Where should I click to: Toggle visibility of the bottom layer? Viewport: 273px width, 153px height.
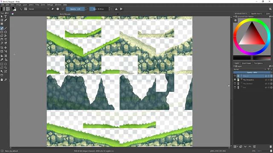click(x=235, y=88)
